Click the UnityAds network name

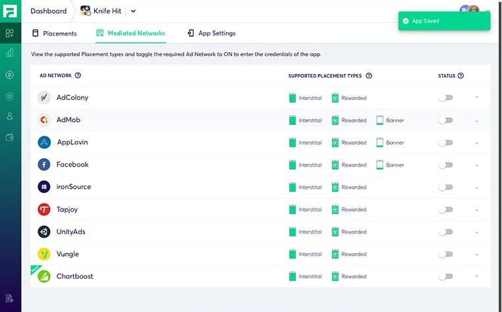point(71,232)
